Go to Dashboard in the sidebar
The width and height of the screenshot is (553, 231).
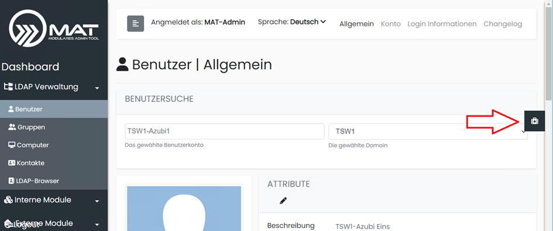[x=30, y=67]
